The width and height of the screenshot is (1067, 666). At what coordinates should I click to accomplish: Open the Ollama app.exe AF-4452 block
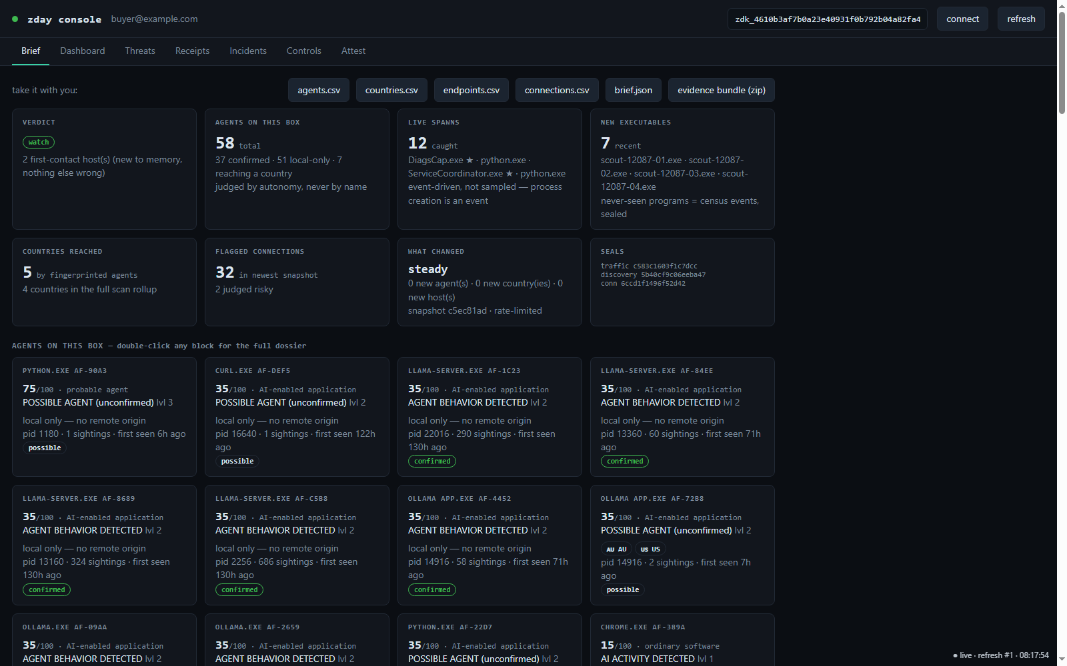[x=489, y=545]
